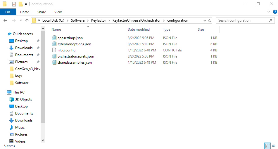Refresh the configuration folder view

click(x=210, y=20)
